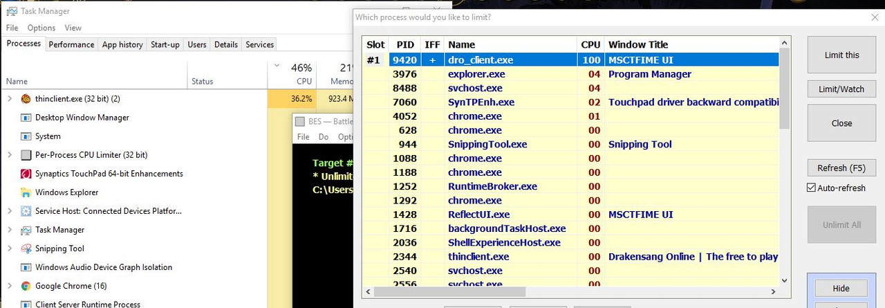The image size is (885, 308).
Task: Click the Refresh (F5) button
Action: [842, 168]
